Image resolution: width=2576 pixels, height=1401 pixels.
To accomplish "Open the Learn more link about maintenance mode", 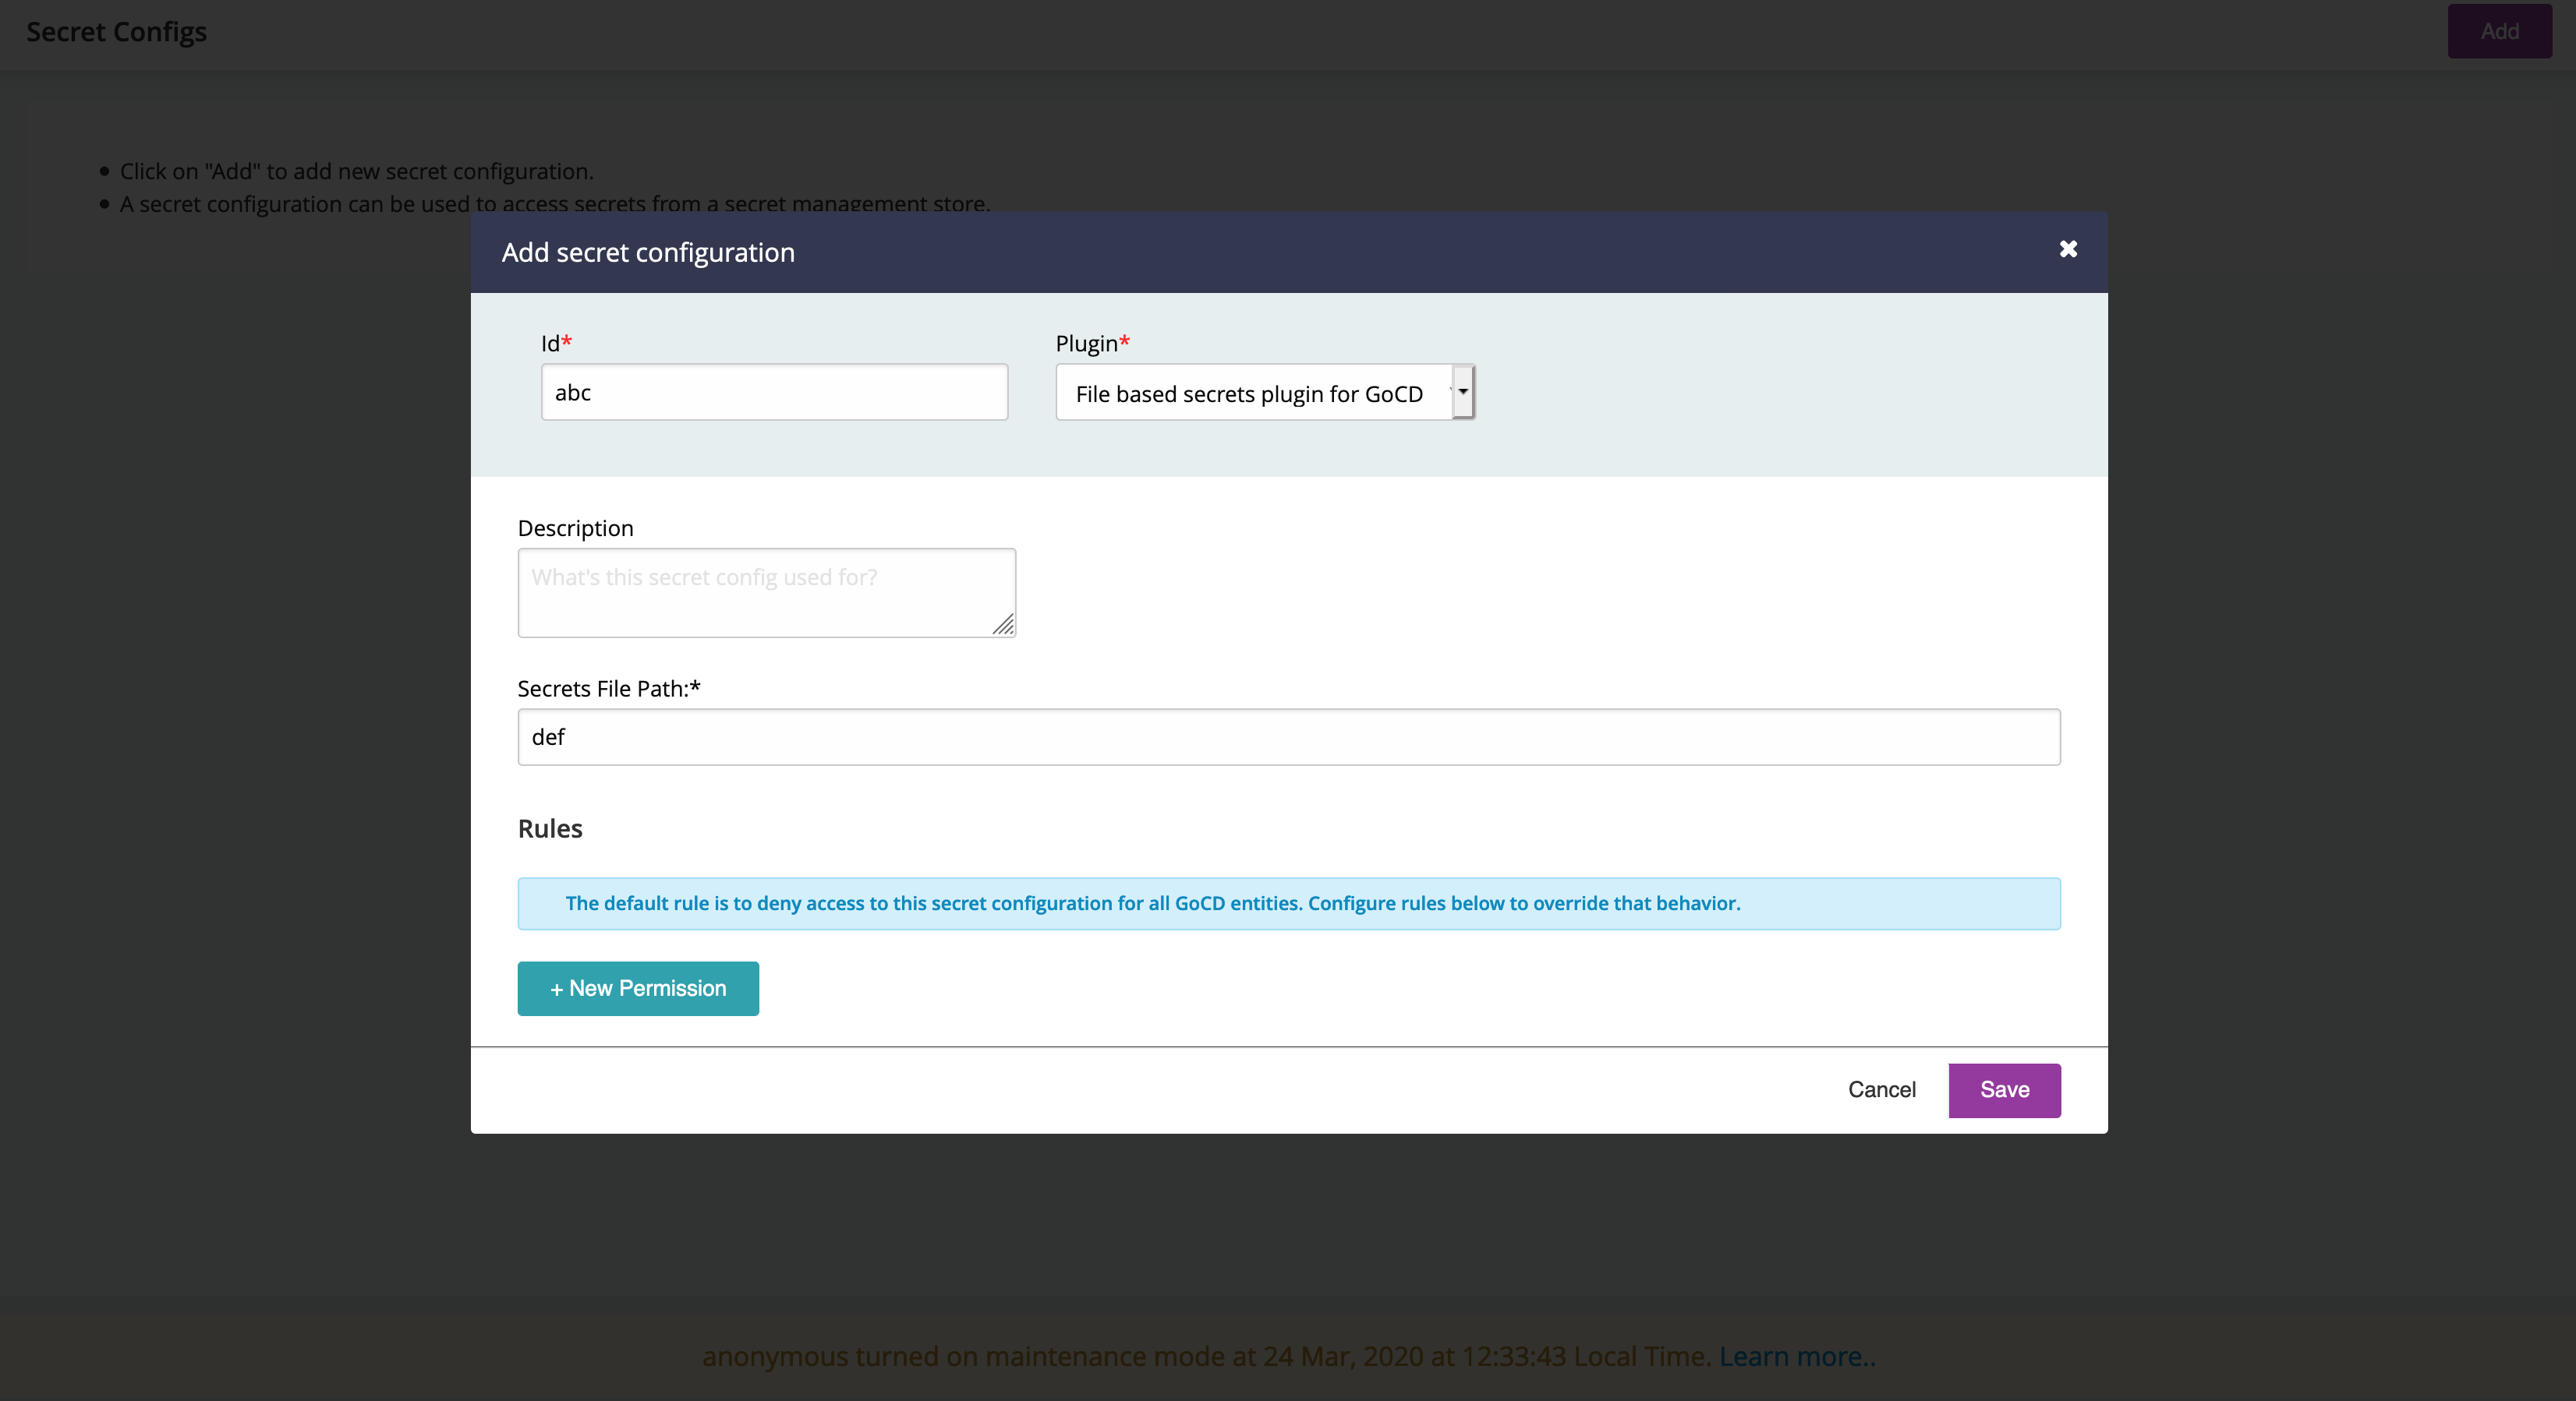I will [x=1797, y=1356].
